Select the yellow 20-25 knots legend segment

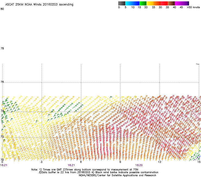point(150,3)
